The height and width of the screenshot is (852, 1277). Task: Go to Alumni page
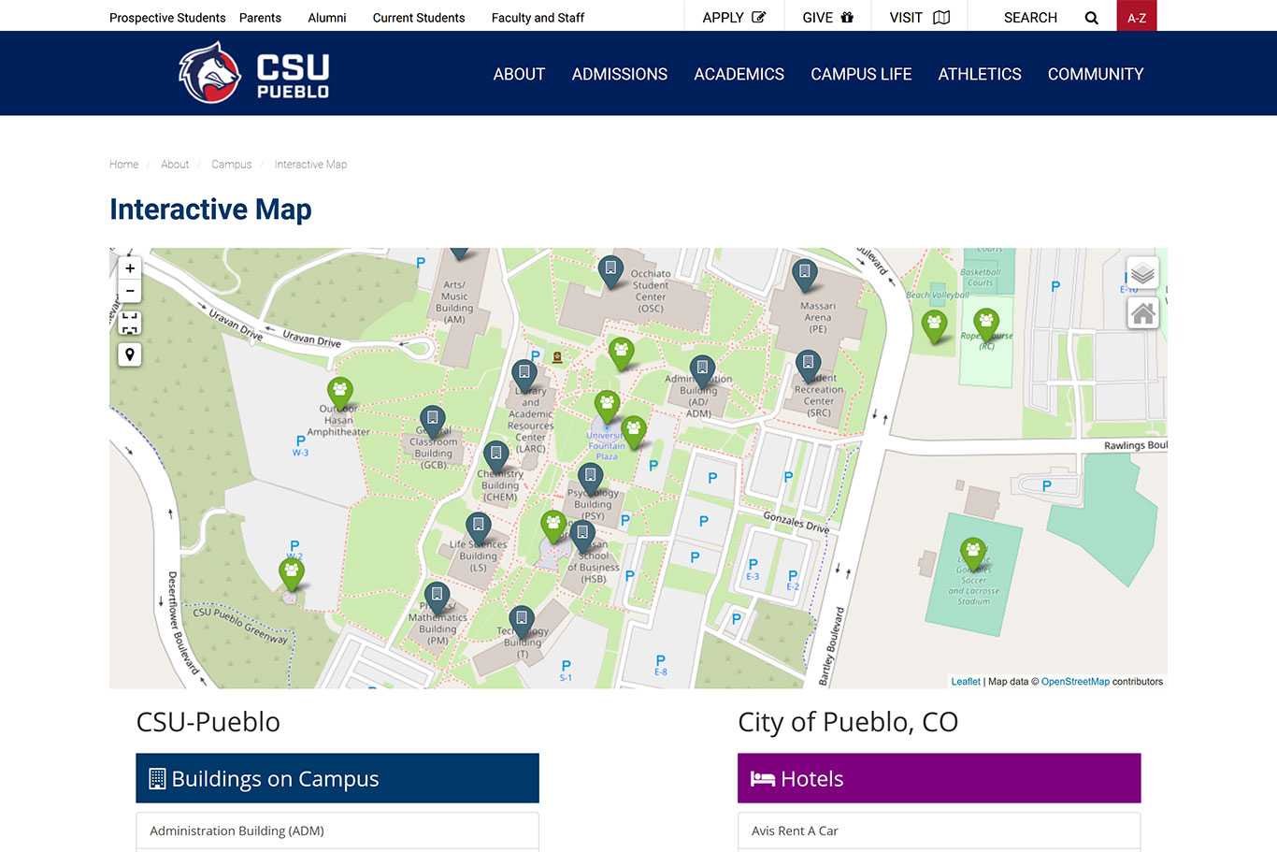tap(327, 18)
